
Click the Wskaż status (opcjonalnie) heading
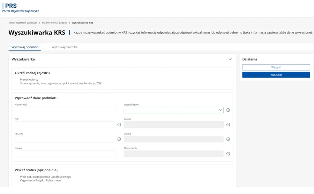pos(36,170)
